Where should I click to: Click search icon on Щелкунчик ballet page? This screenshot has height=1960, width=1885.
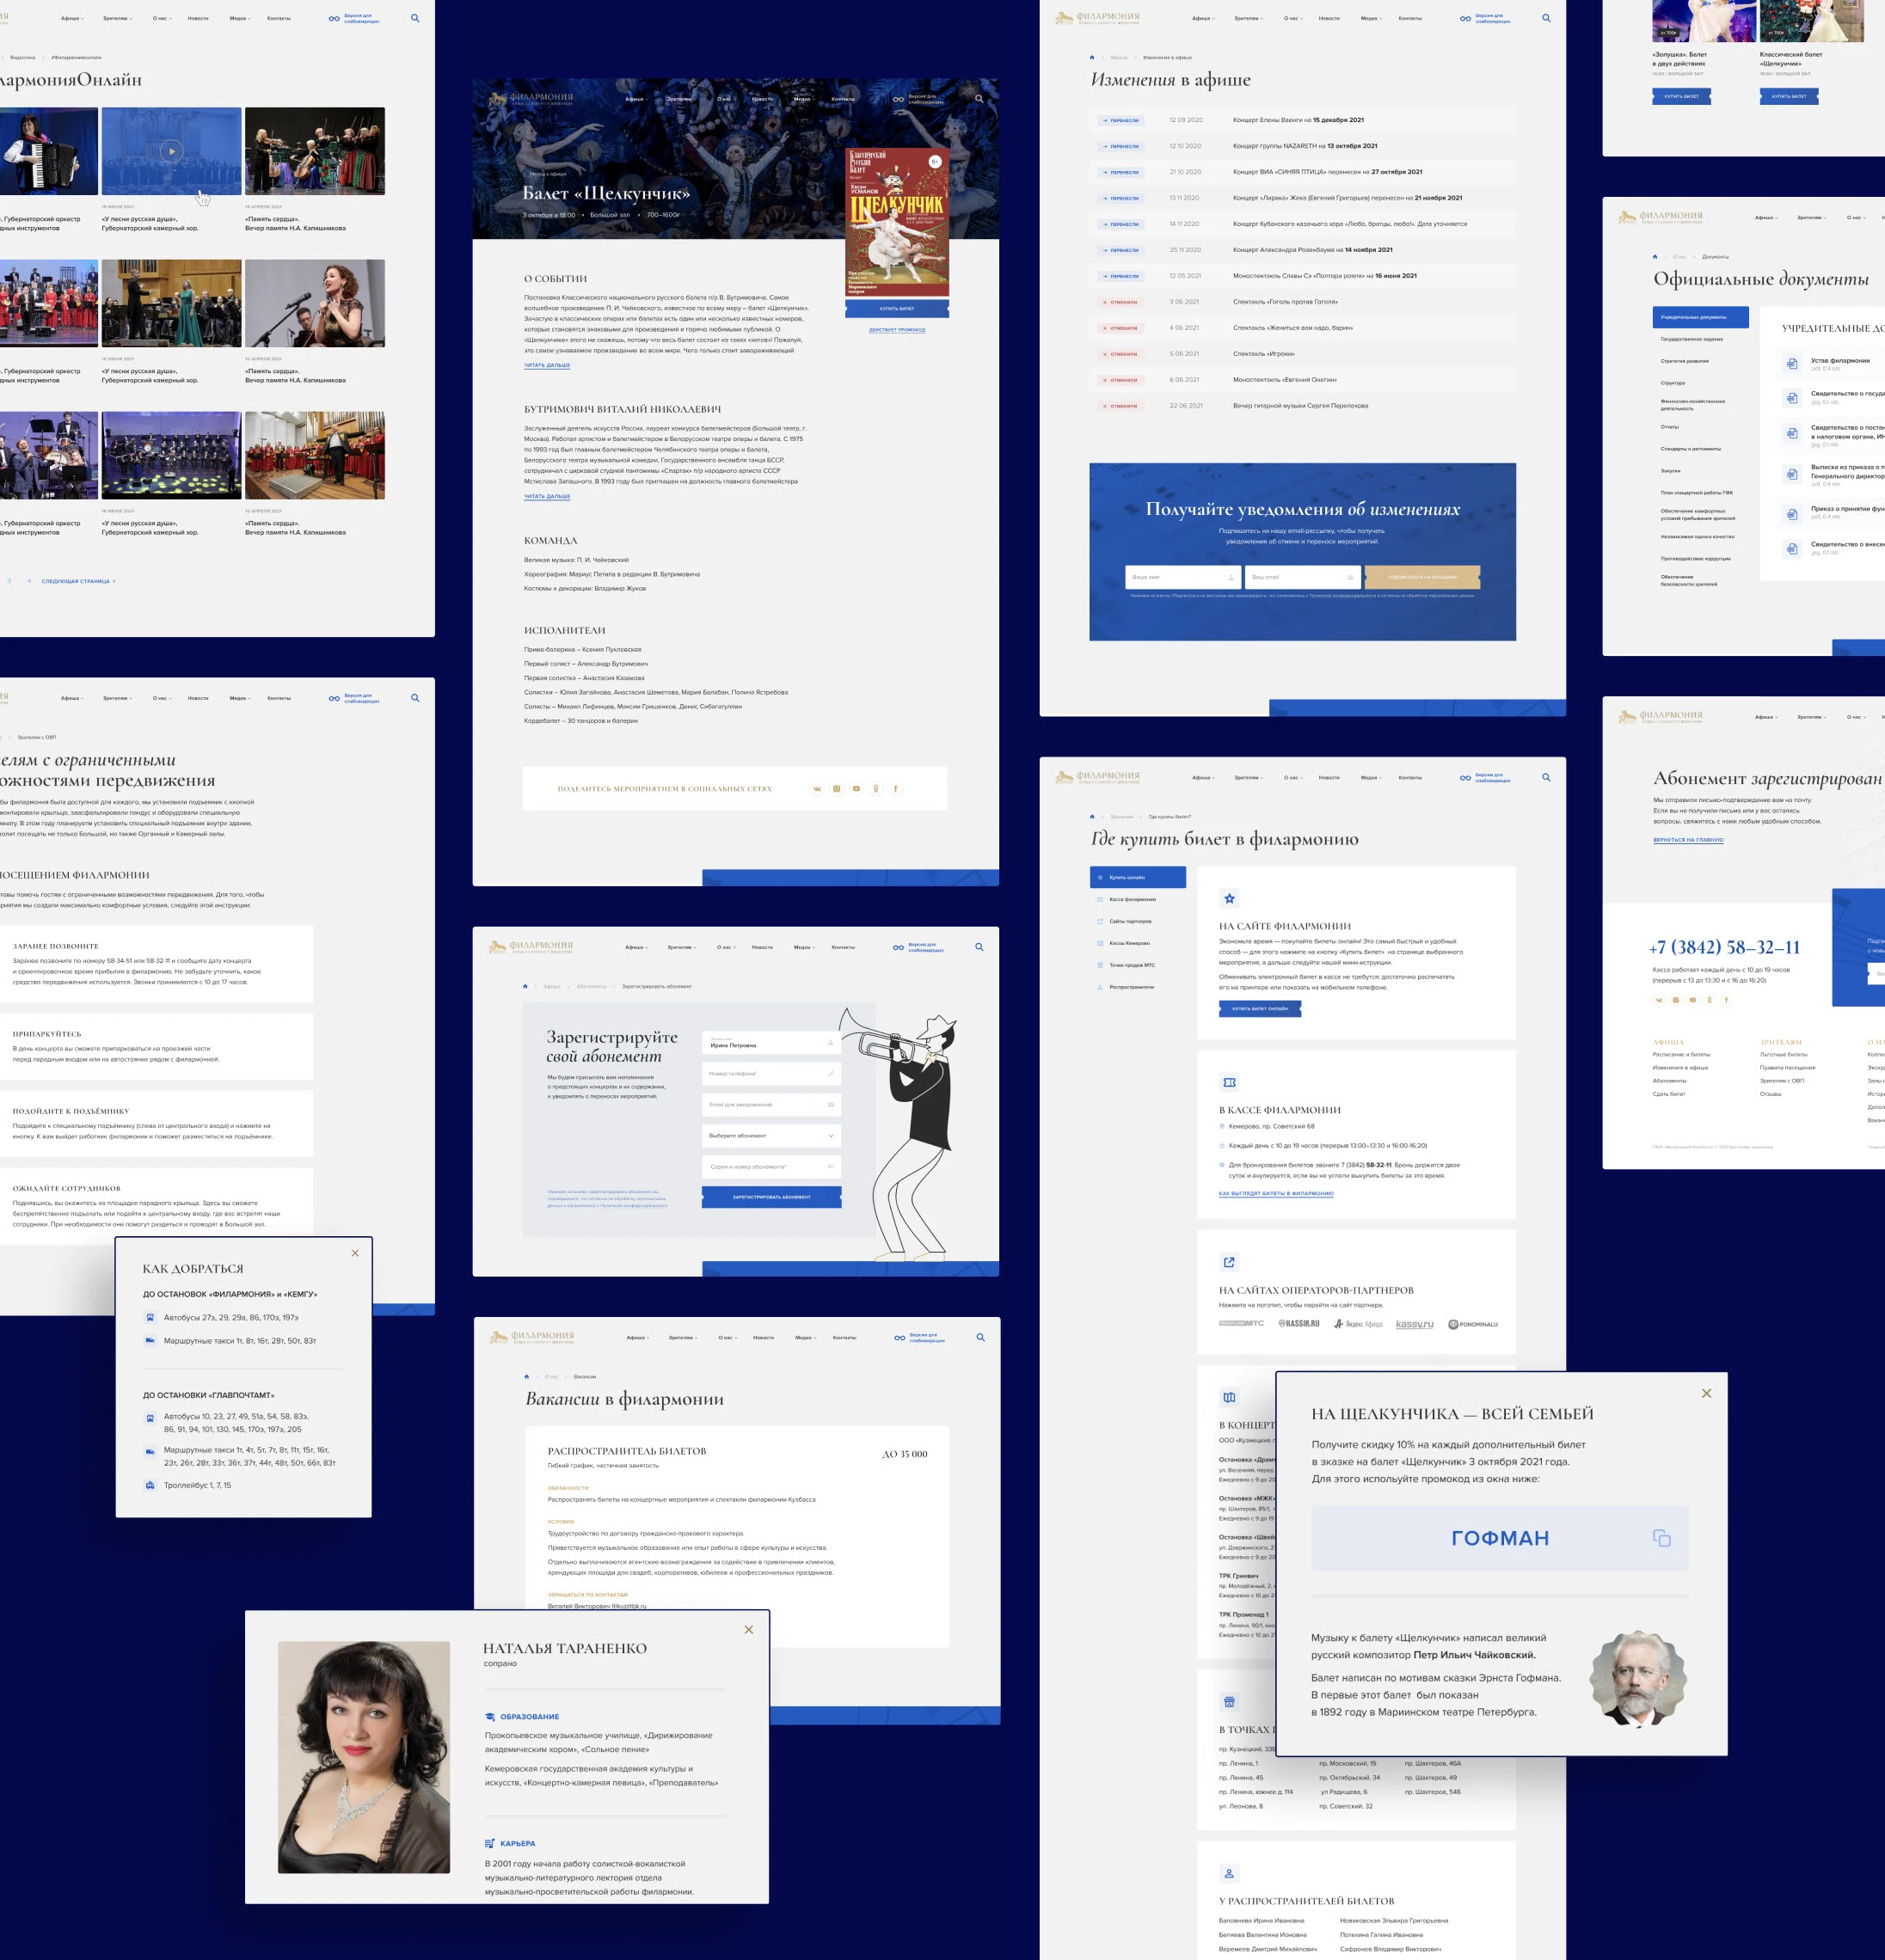979,98
